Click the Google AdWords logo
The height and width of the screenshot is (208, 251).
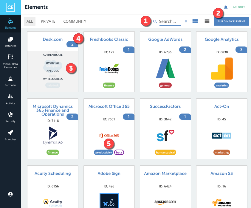click(165, 69)
